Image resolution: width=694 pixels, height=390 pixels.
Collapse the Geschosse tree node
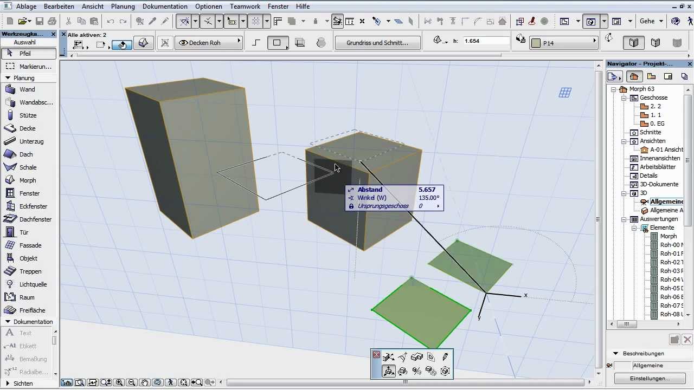(624, 98)
